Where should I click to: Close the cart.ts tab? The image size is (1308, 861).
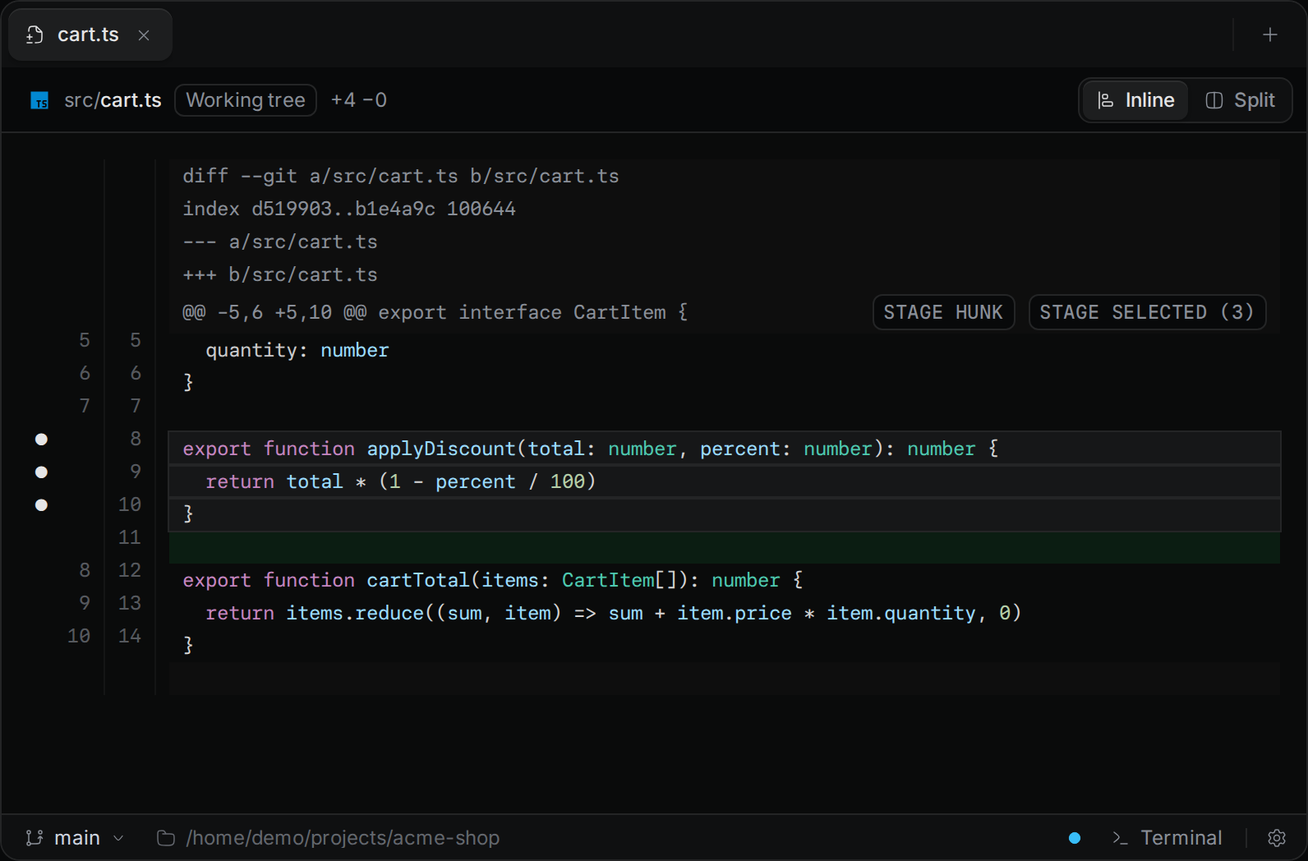[x=144, y=35]
